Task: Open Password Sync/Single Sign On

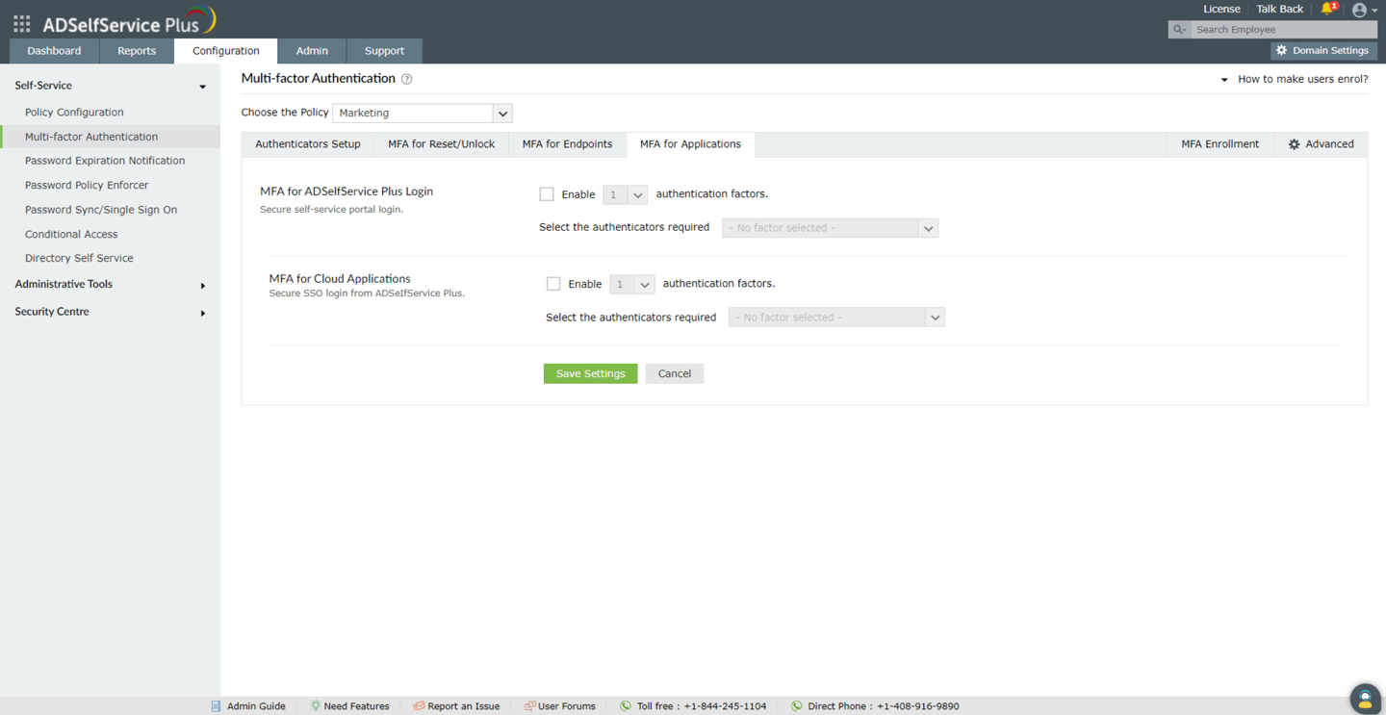Action: (x=101, y=210)
